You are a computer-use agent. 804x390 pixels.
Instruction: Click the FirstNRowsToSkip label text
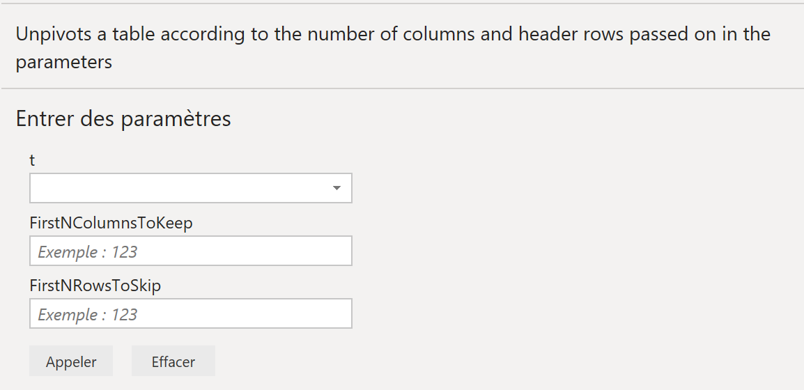[95, 286]
